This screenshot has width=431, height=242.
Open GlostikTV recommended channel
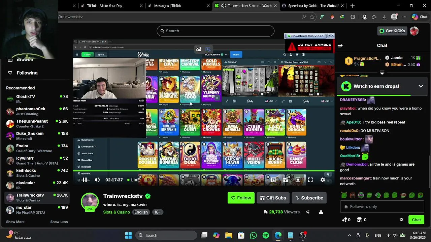[x=37, y=99]
